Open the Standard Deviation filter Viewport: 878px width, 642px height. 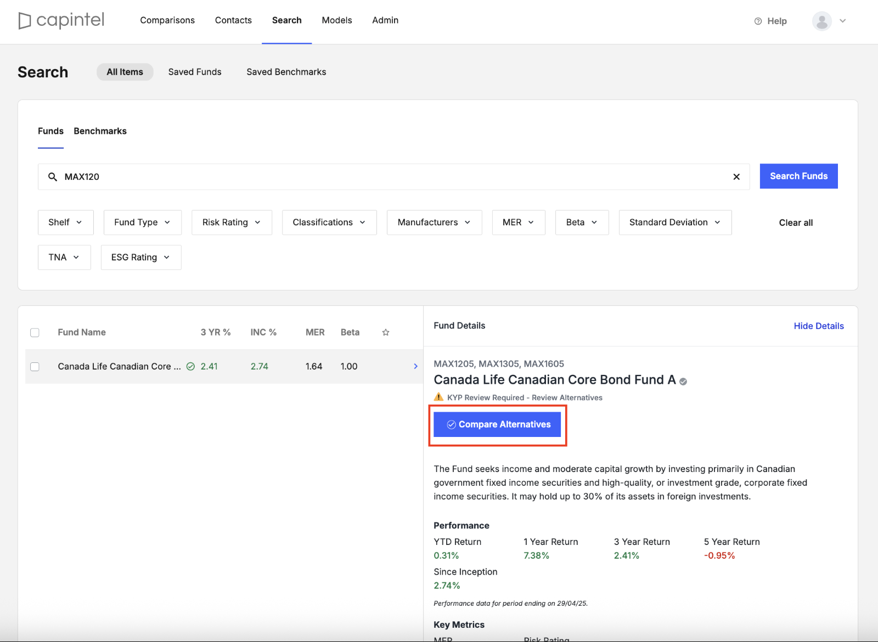point(675,222)
